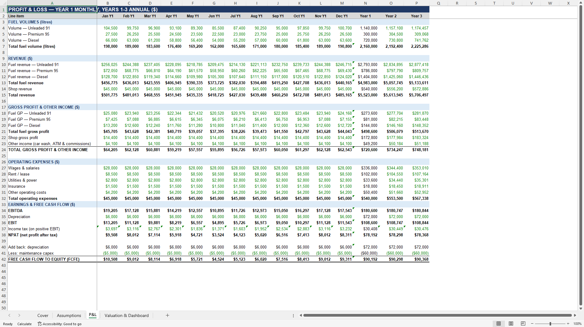Open Accessibility: Good to go checker
584x327 pixels.
60,324
